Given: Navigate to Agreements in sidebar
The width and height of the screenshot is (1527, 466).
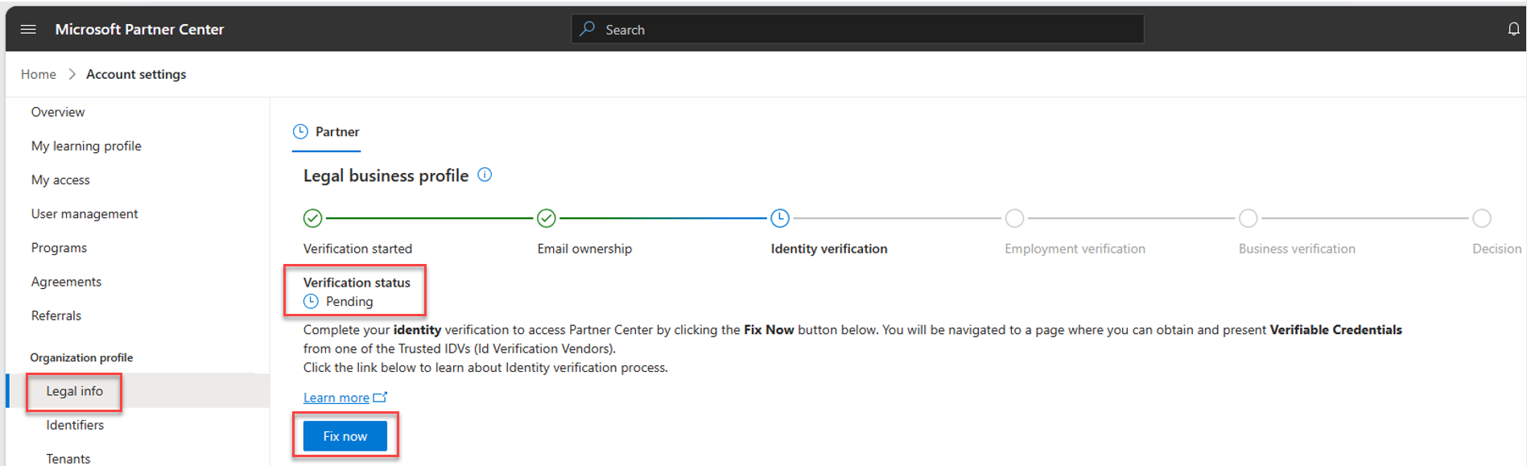Looking at the screenshot, I should click(x=66, y=282).
